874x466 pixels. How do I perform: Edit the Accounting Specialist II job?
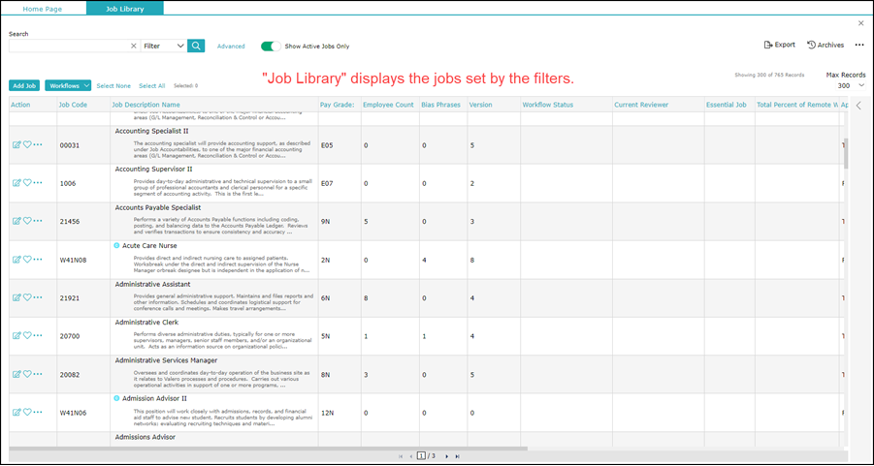click(16, 144)
